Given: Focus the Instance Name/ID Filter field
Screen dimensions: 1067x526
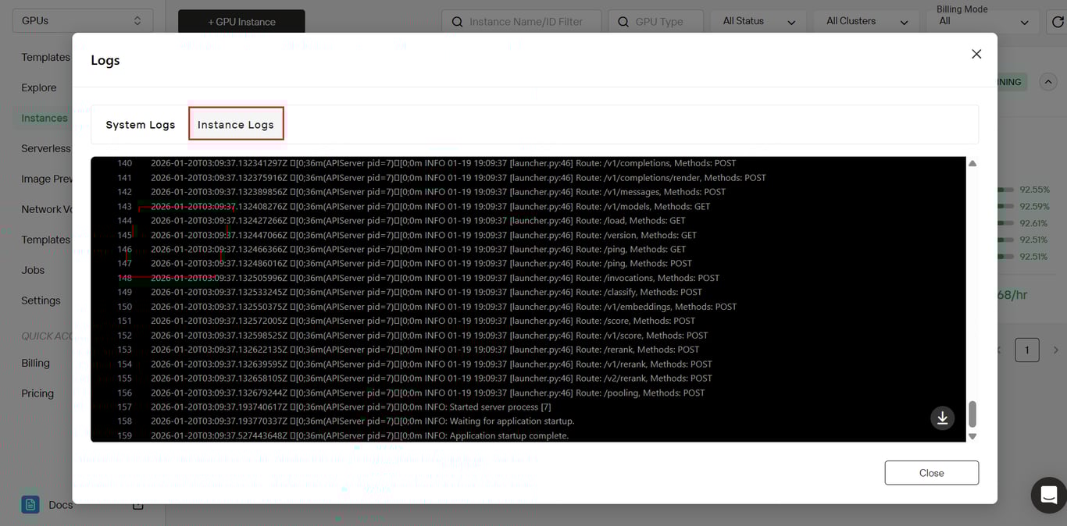Looking at the screenshot, I should (521, 22).
